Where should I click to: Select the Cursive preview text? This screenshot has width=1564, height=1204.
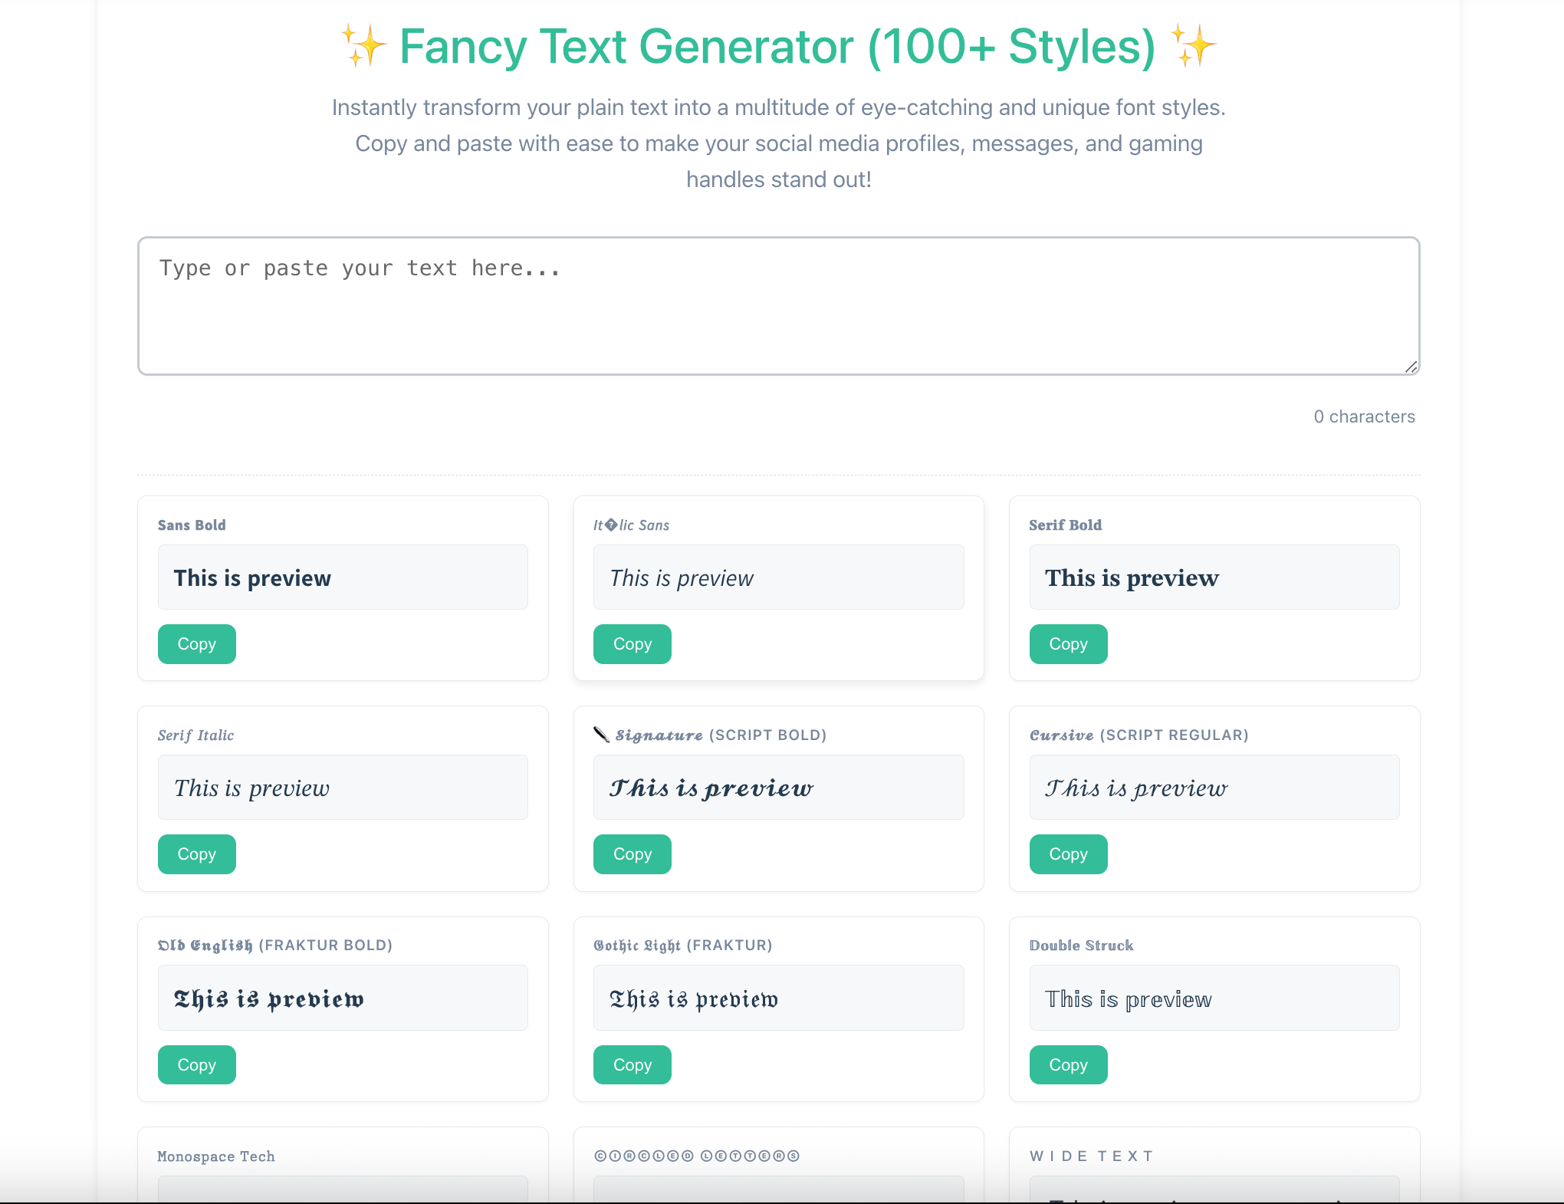1136,788
